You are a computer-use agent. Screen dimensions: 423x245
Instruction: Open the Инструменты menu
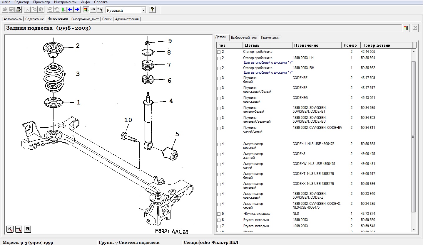pyautogui.click(x=65, y=2)
